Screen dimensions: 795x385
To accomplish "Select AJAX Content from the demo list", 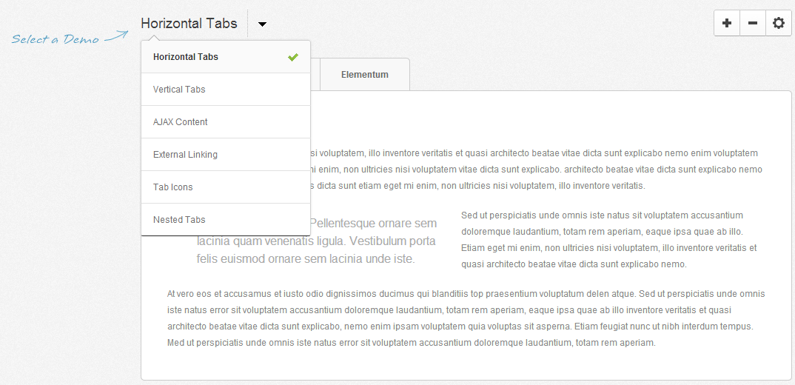I will point(181,122).
